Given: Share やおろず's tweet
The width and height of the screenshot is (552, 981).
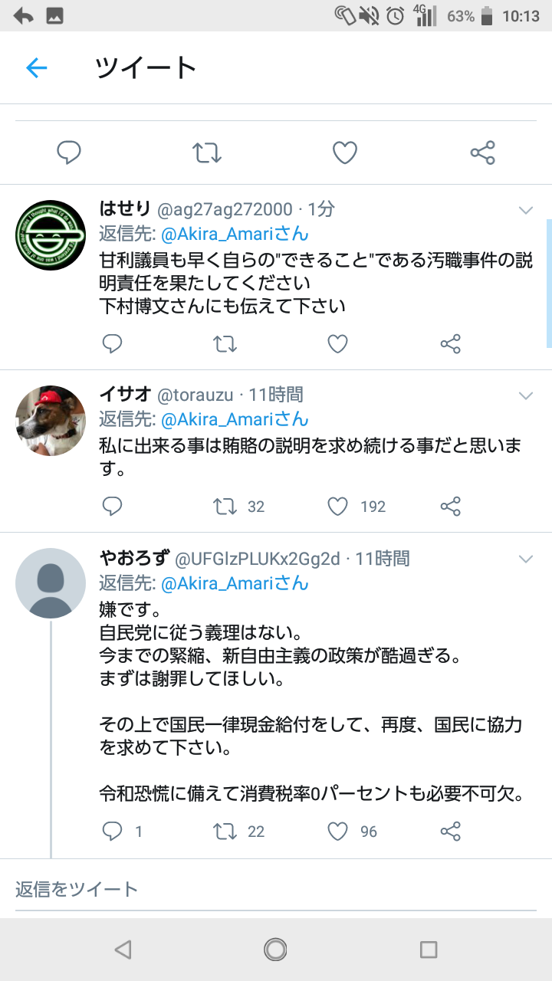Looking at the screenshot, I should tap(451, 832).
